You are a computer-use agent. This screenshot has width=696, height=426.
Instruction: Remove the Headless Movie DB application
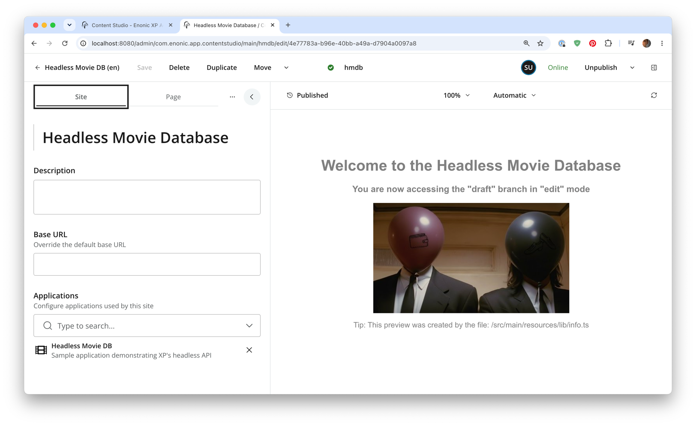pyautogui.click(x=249, y=350)
